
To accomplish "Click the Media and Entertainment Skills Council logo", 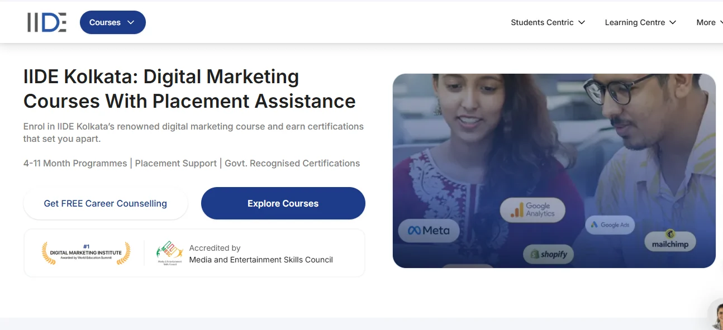I will click(x=170, y=252).
